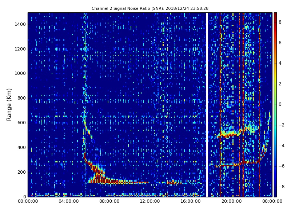
Task: Click the 20:00:00 time tick label
Action: (231, 201)
